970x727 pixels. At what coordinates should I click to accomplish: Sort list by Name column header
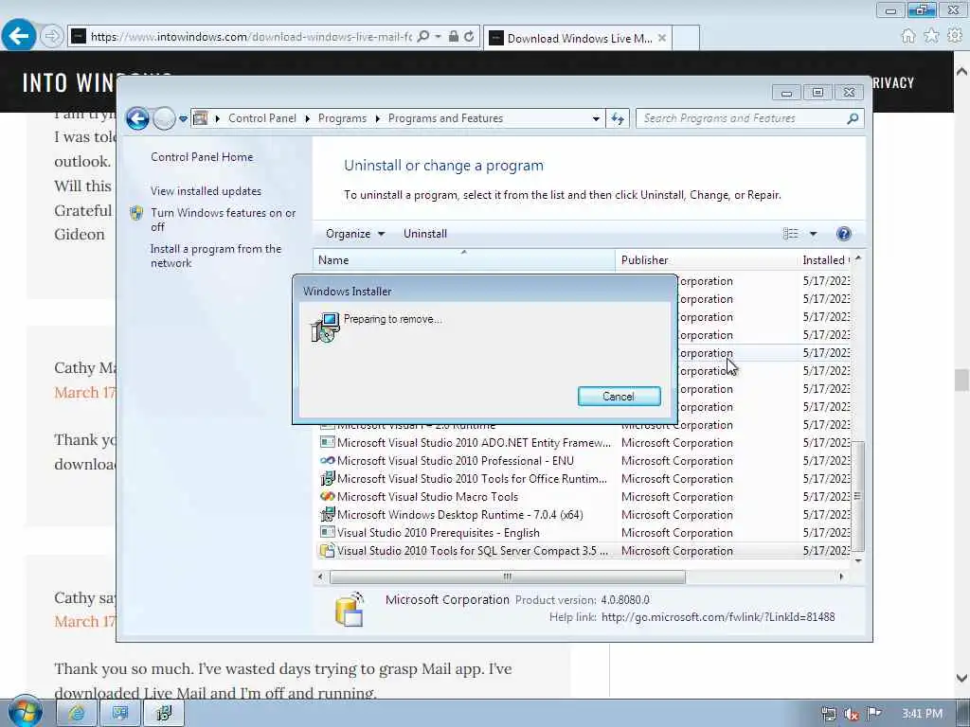point(464,259)
